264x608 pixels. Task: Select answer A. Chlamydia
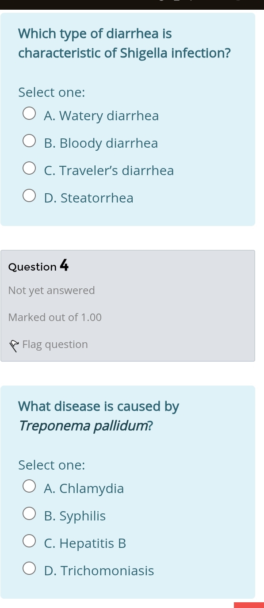(29, 486)
